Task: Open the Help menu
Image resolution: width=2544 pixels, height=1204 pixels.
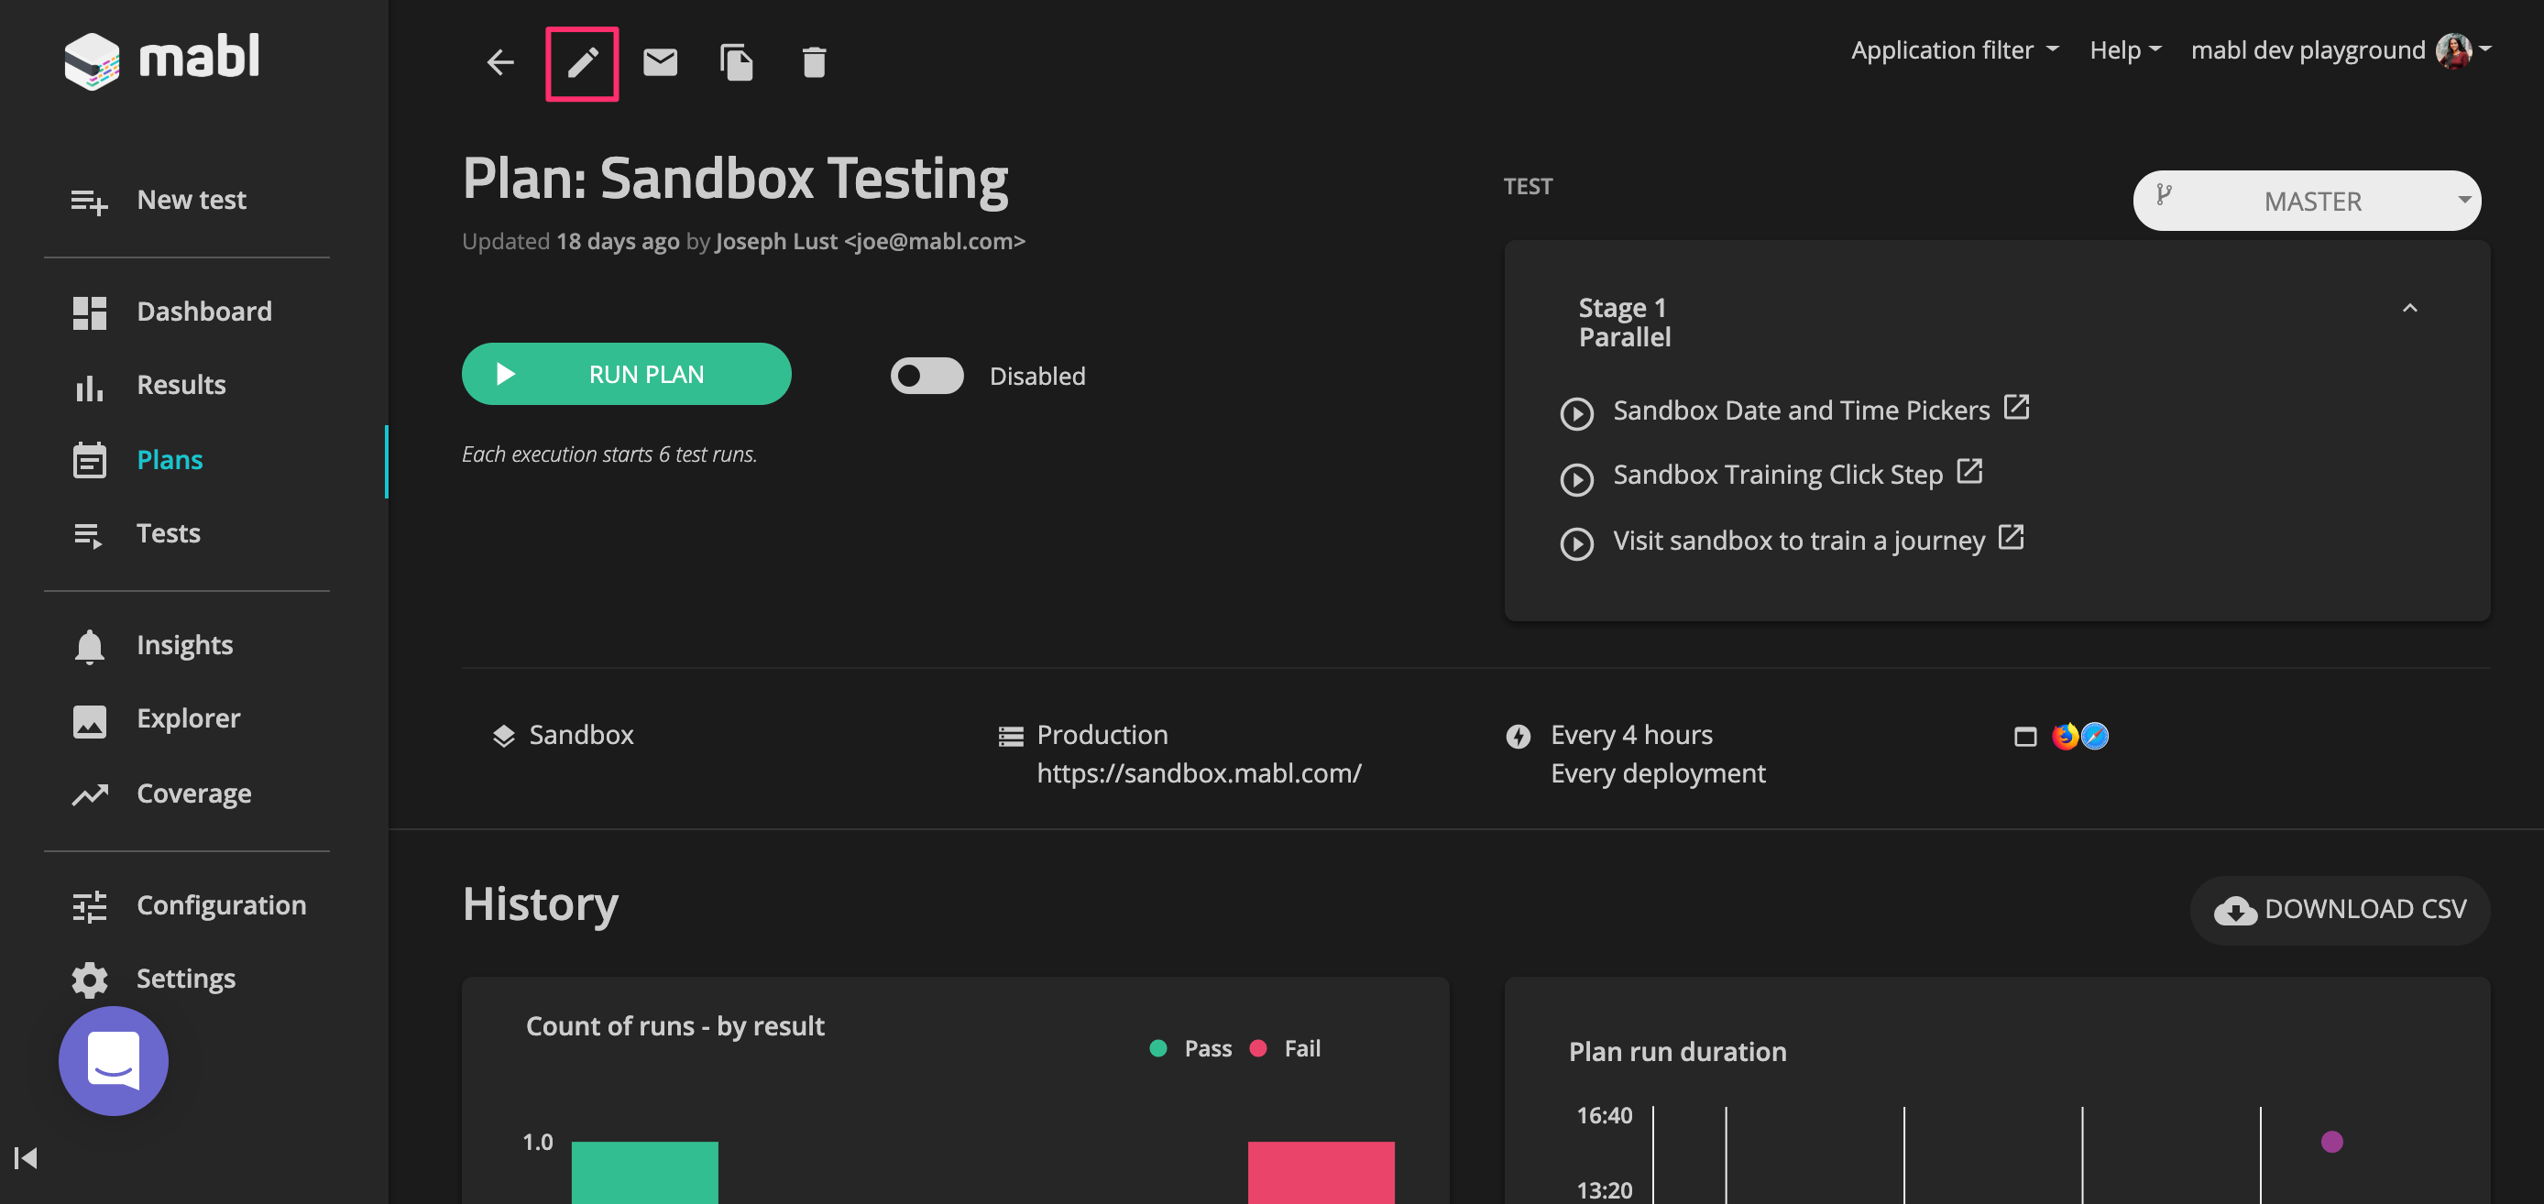Action: pos(2124,50)
